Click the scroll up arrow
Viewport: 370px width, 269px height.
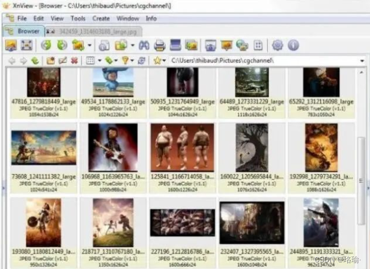point(361,73)
